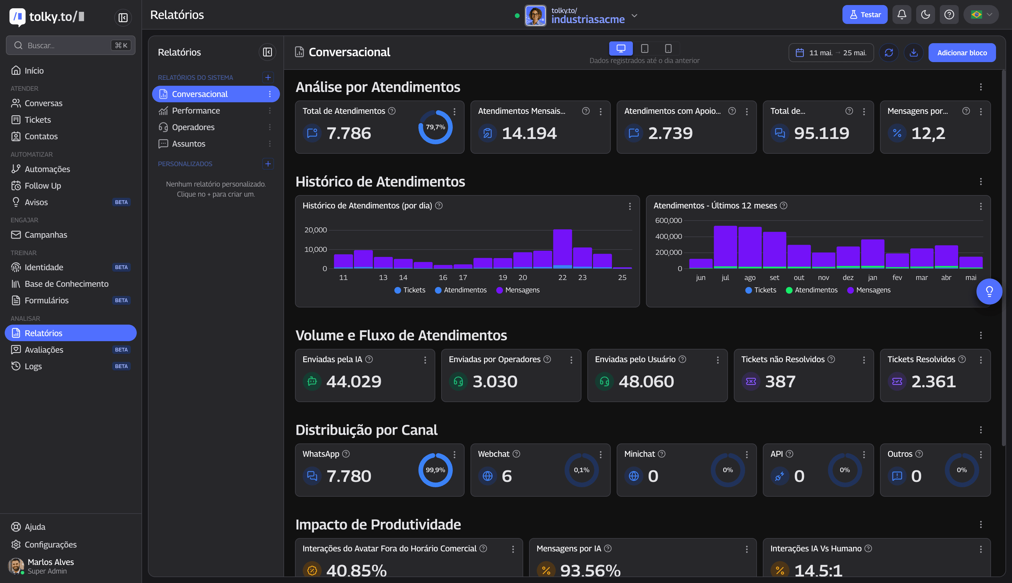This screenshot has height=583, width=1012.
Task: Open Logs in sidebar
Action: click(70, 366)
